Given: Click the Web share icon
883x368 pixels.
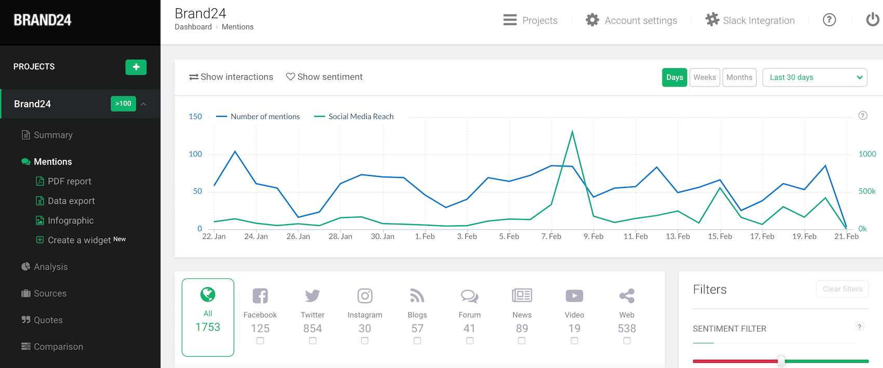Looking at the screenshot, I should coord(627,296).
